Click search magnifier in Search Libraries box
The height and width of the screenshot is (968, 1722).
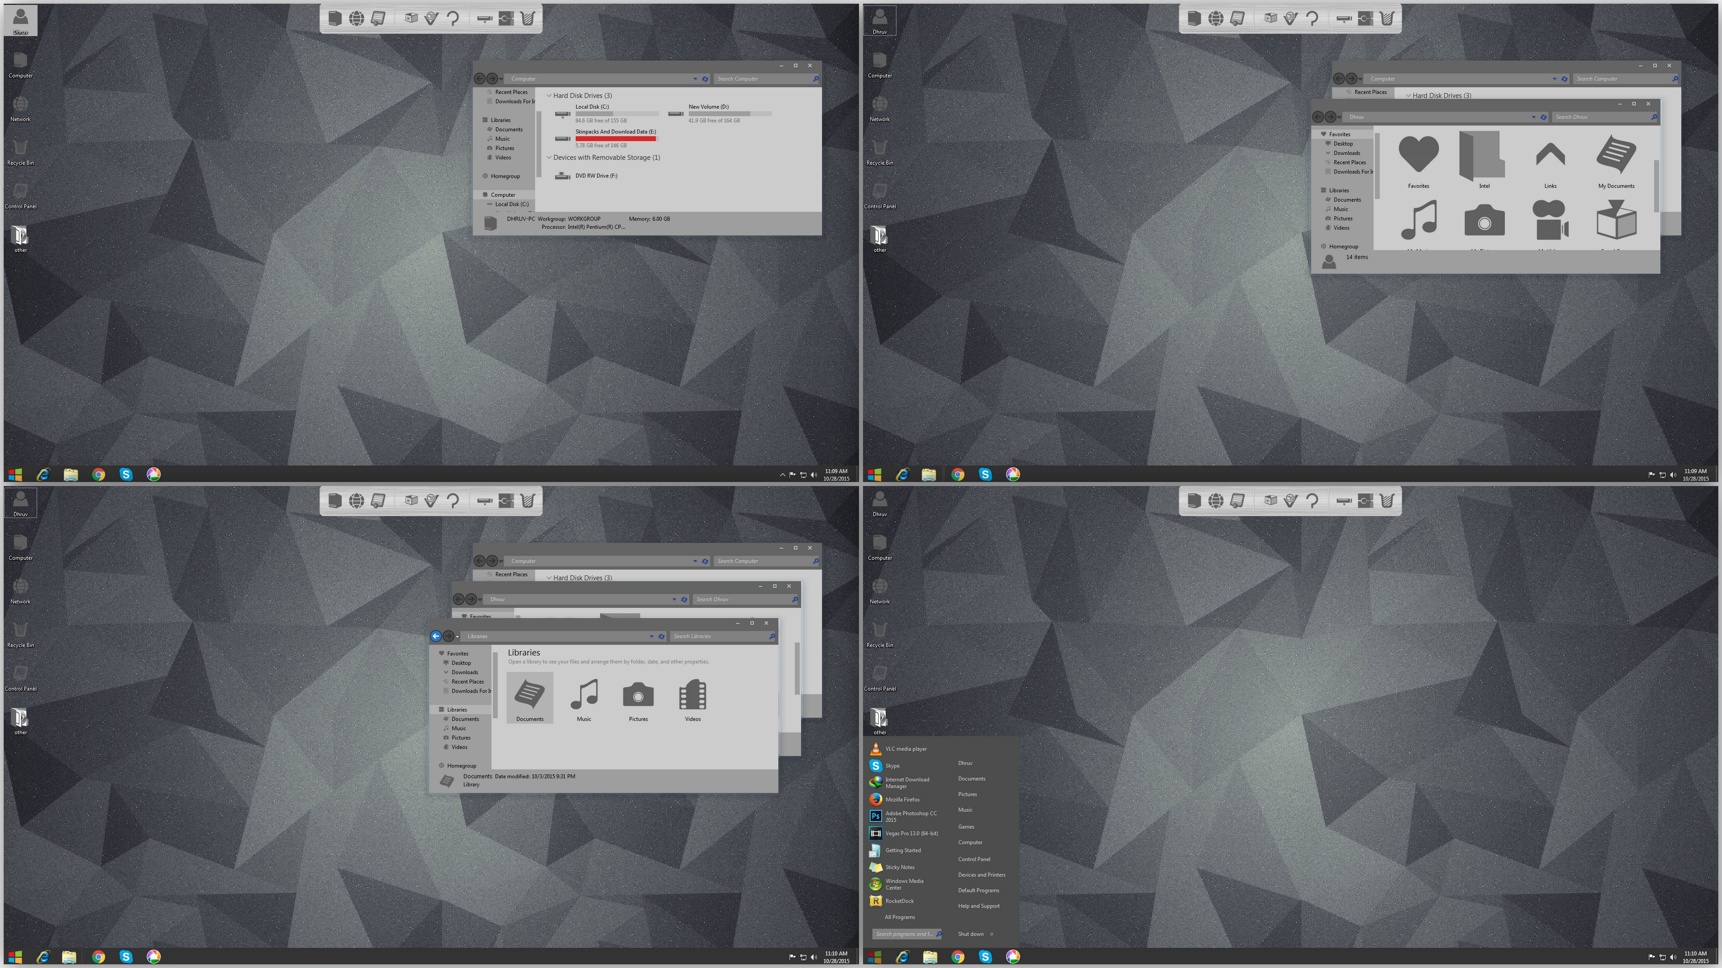772,637
